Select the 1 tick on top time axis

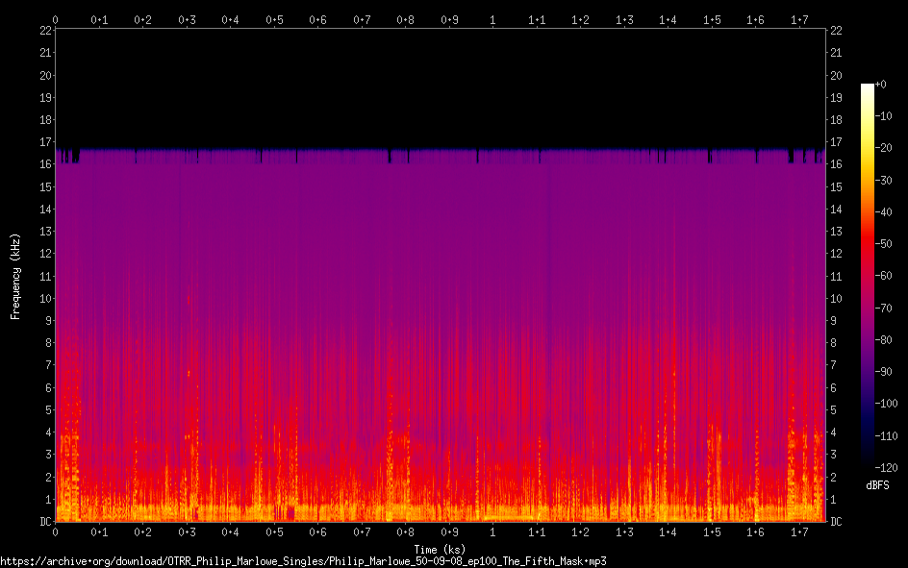click(492, 19)
